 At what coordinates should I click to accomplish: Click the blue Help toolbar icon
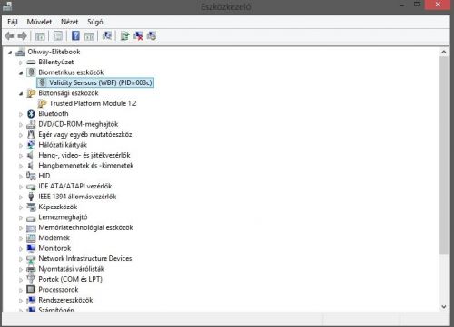[x=75, y=36]
